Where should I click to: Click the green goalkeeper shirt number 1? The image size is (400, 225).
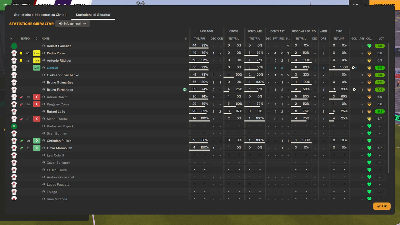click(14, 46)
